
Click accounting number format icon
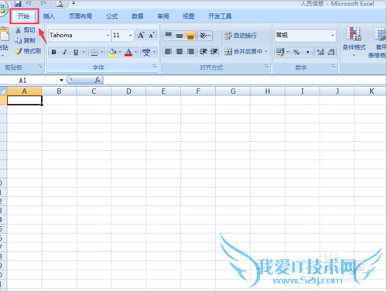[280, 52]
